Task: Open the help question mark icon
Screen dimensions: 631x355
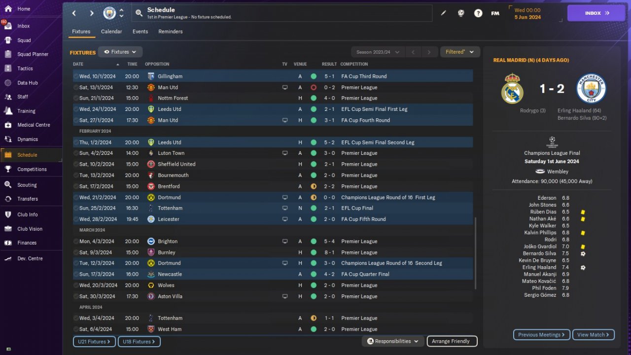Action: [x=478, y=13]
